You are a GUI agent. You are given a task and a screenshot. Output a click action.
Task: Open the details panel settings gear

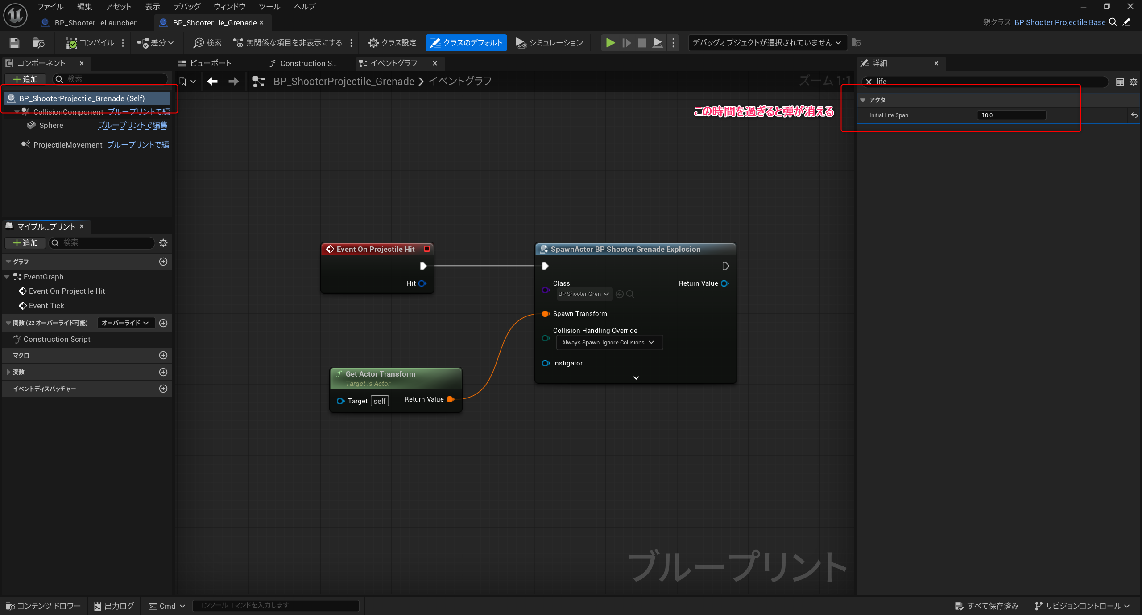[x=1133, y=82]
